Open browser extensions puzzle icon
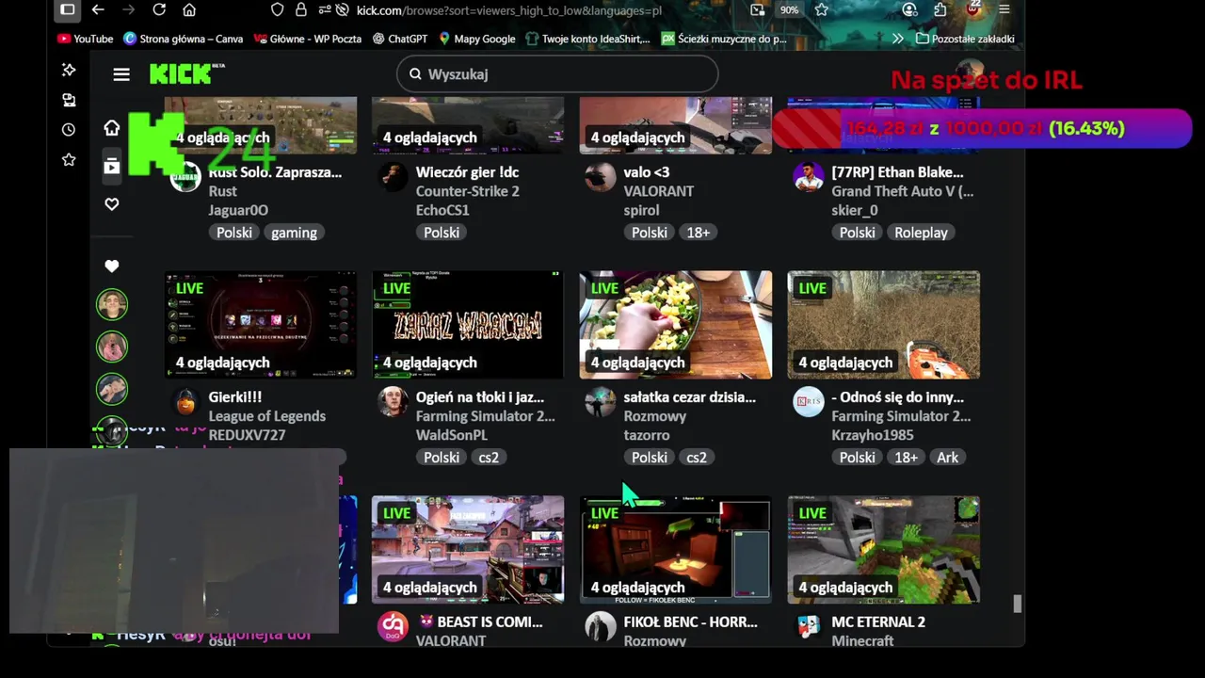 point(940,9)
